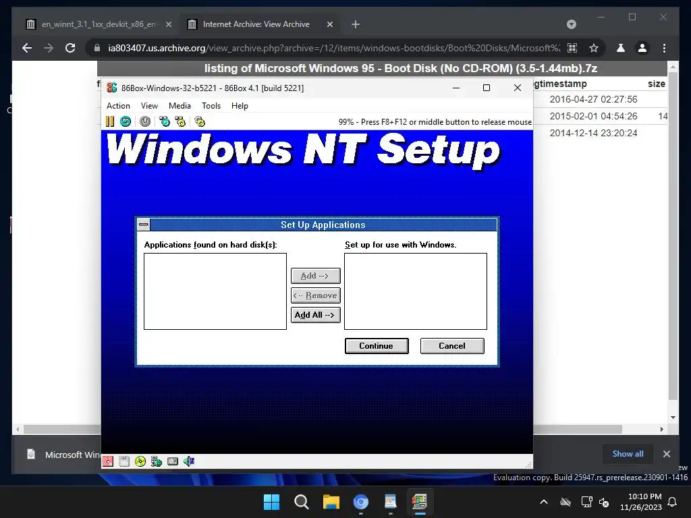Click the Applications found on hard disk list
The height and width of the screenshot is (518, 691).
pyautogui.click(x=215, y=291)
